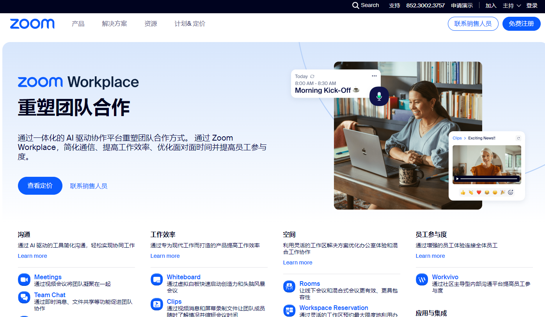Open the 解决方案 menu
The height and width of the screenshot is (317, 545).
(114, 24)
